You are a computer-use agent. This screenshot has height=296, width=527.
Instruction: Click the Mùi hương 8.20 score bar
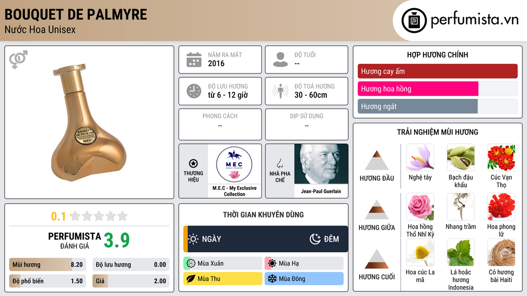point(48,265)
